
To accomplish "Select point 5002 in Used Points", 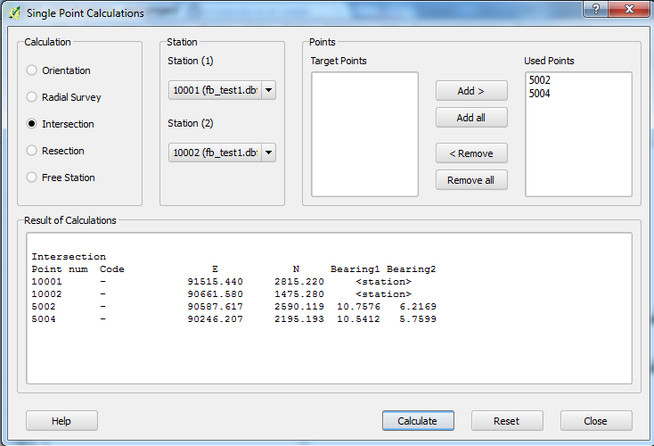I will tap(540, 80).
